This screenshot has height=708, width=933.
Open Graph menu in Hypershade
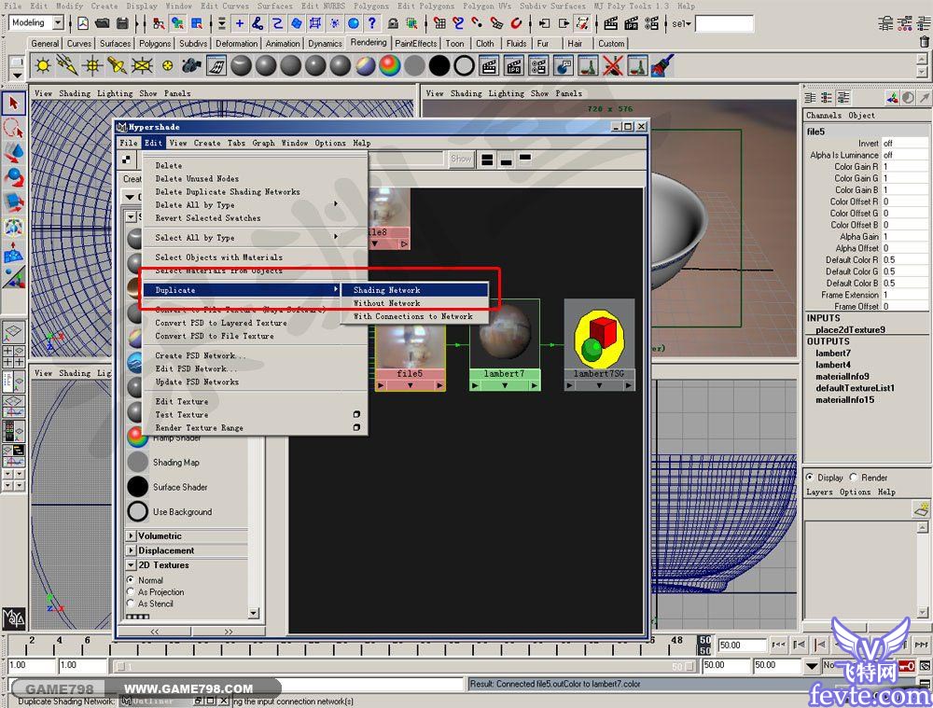[x=264, y=143]
